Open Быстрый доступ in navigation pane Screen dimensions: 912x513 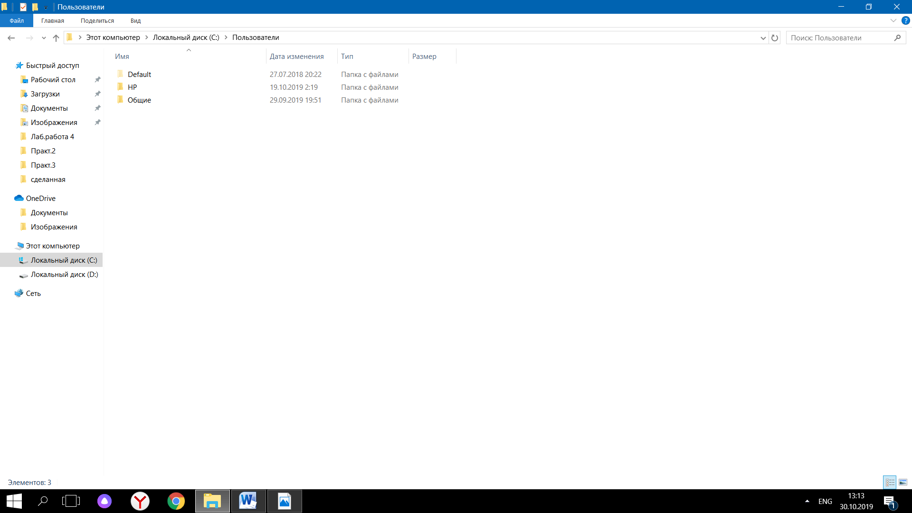pos(52,66)
